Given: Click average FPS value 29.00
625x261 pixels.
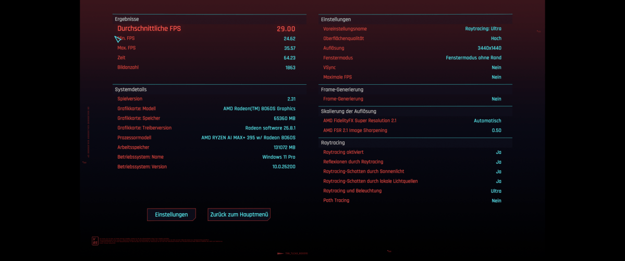Looking at the screenshot, I should [x=286, y=29].
